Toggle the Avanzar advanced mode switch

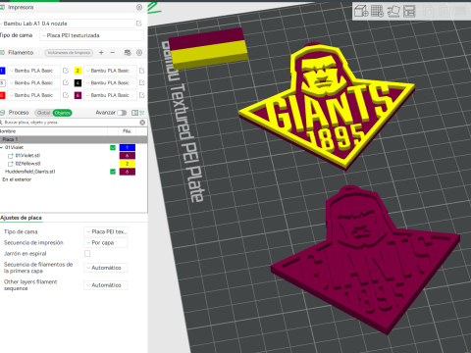click(x=122, y=113)
